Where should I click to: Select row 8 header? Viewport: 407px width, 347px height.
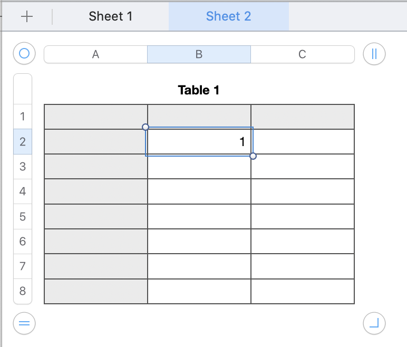click(x=23, y=291)
